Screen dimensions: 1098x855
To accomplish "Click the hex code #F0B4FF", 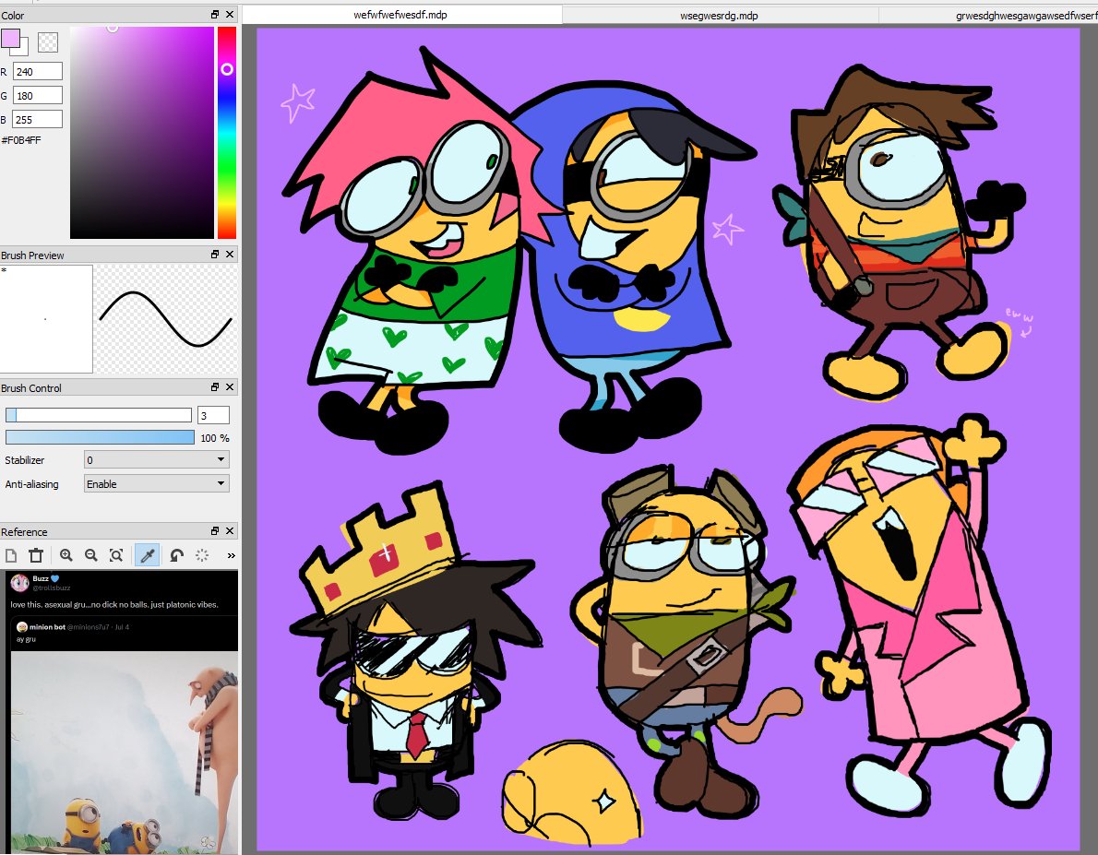I will point(22,140).
